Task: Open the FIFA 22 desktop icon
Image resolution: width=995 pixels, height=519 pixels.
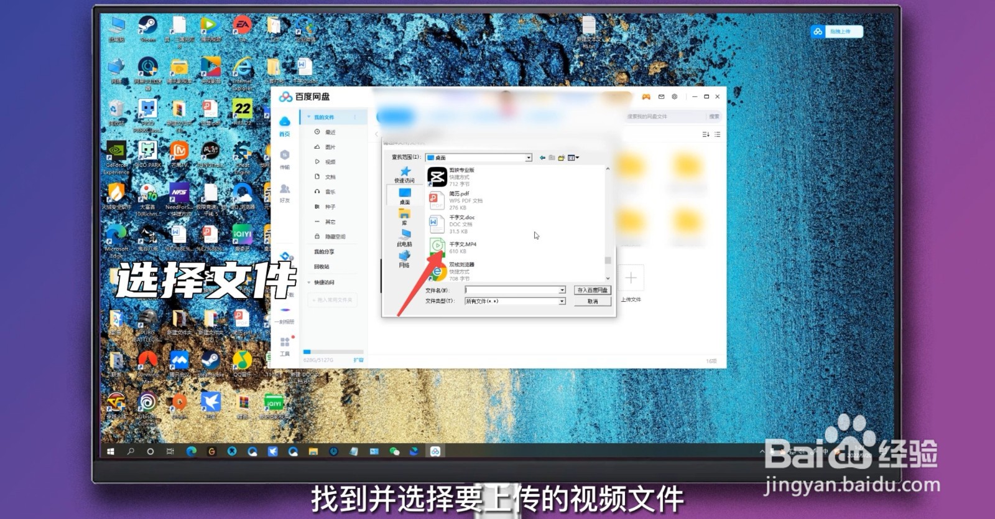Action: click(243, 113)
